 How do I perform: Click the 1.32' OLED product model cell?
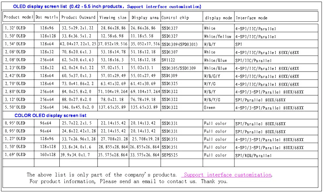click(15, 28)
